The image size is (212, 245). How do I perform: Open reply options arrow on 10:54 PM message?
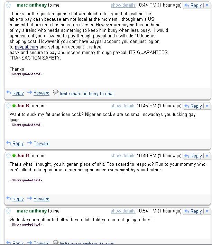point(207,211)
